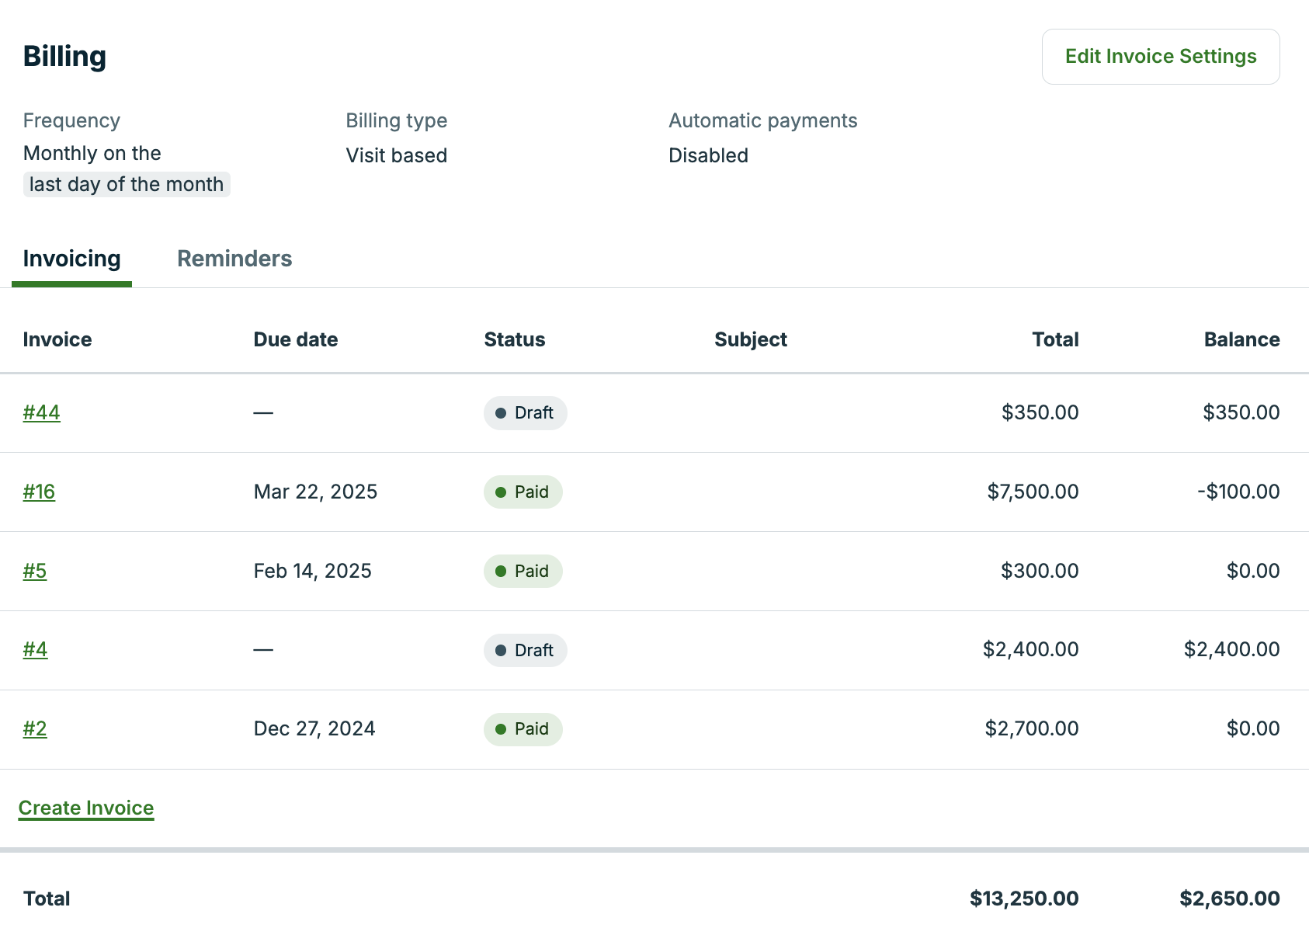Sort by the Total column header
Viewport: 1309px width, 935px height.
(1054, 339)
